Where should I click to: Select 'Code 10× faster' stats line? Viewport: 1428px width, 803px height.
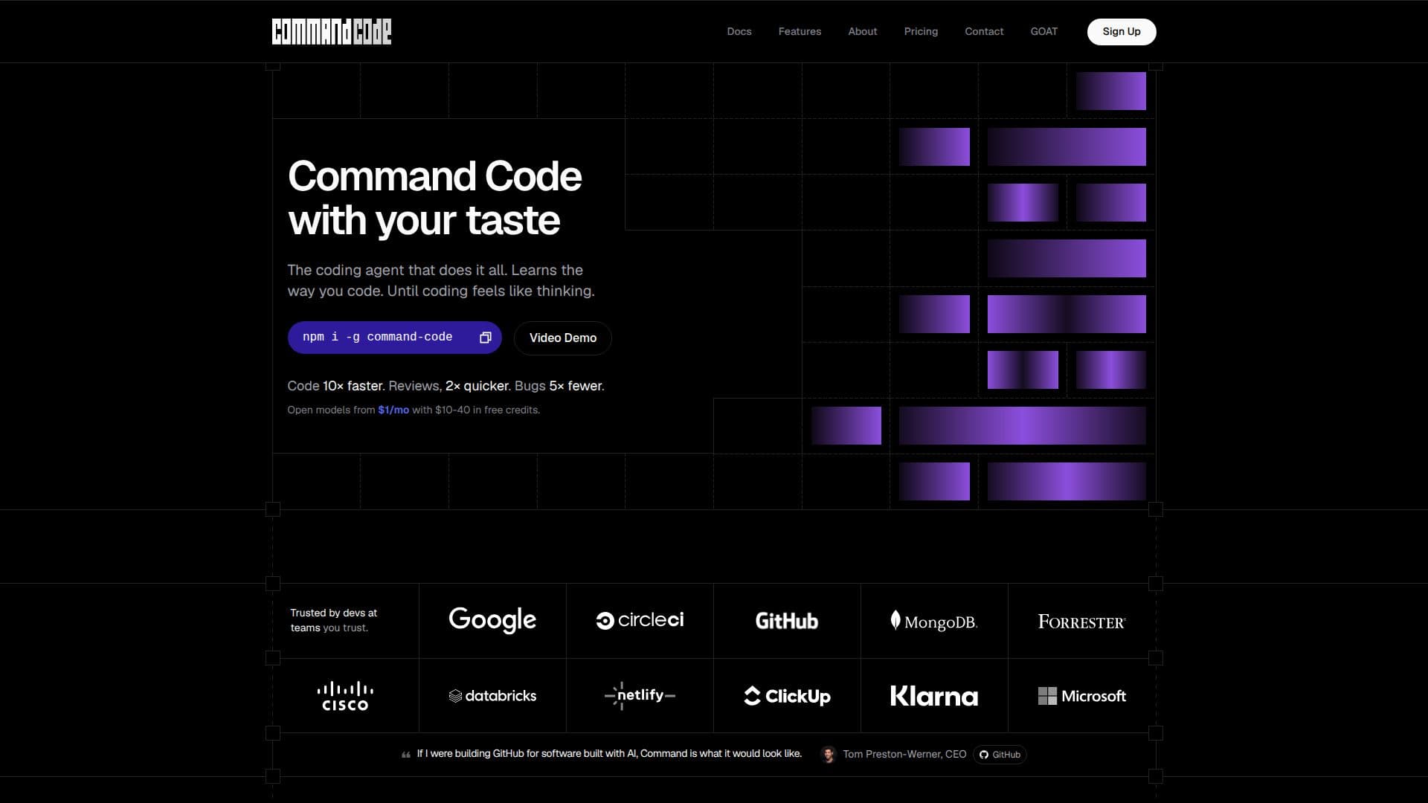(x=446, y=386)
